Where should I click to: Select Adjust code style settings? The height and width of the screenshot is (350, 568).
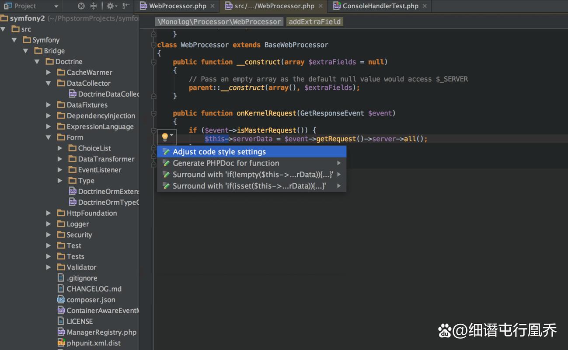(252, 152)
